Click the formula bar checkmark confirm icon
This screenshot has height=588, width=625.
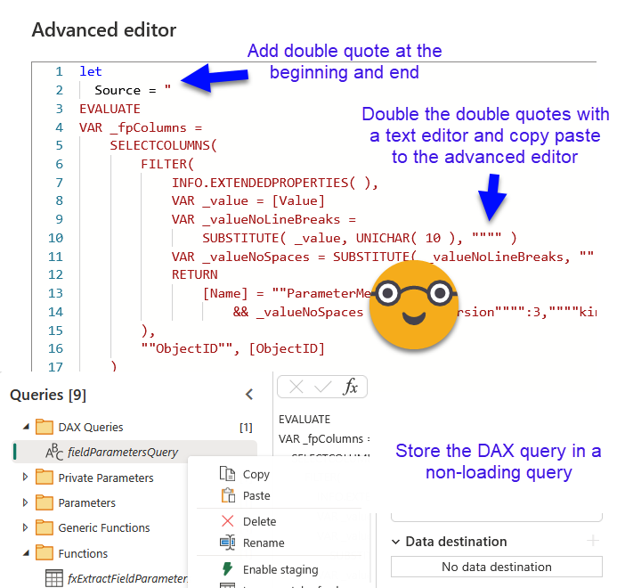coord(323,387)
